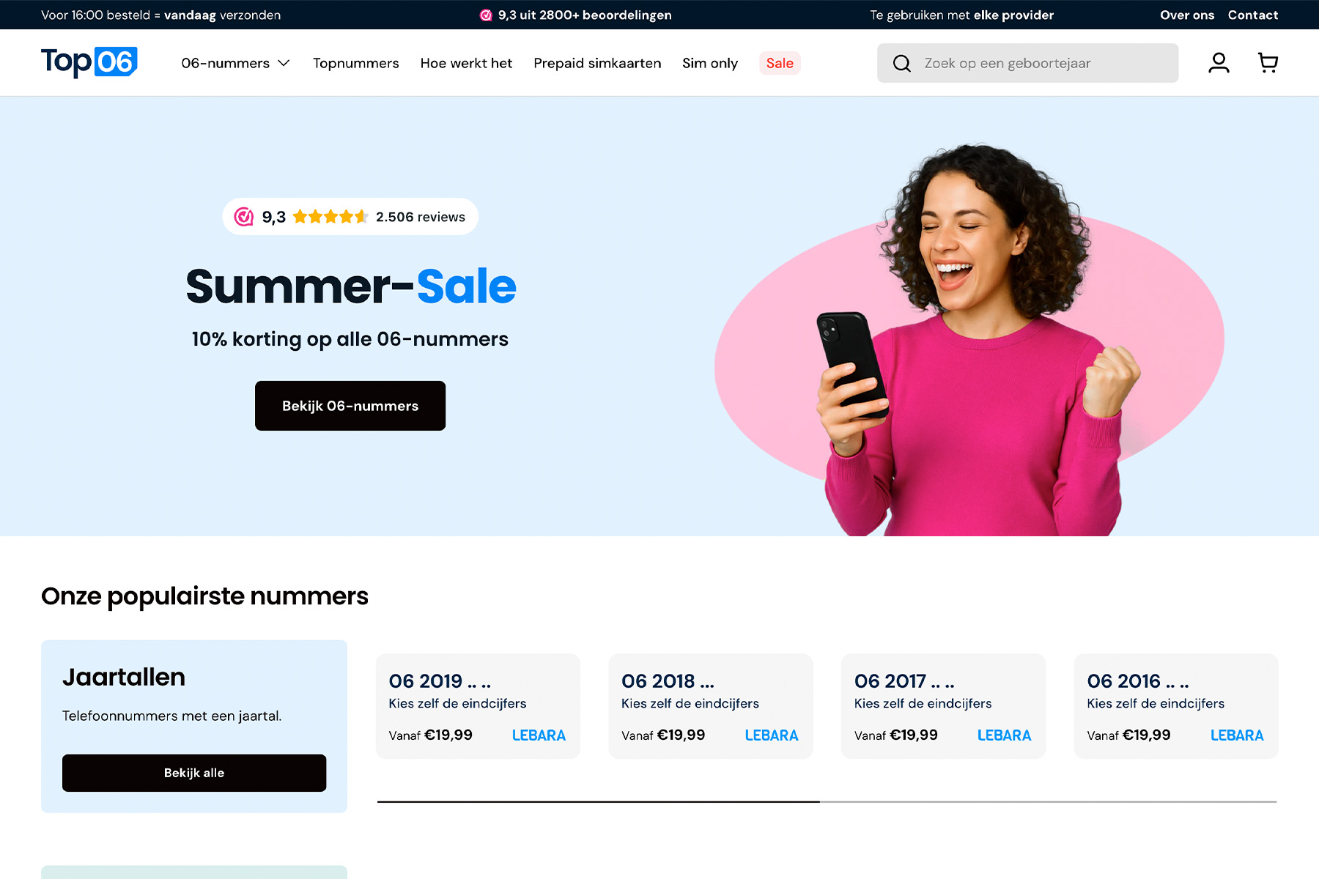Focus the geboortejaar search field
Viewport: 1319px width, 879px height.
pyautogui.click(x=1027, y=63)
